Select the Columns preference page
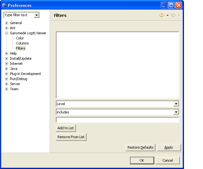 (22, 43)
